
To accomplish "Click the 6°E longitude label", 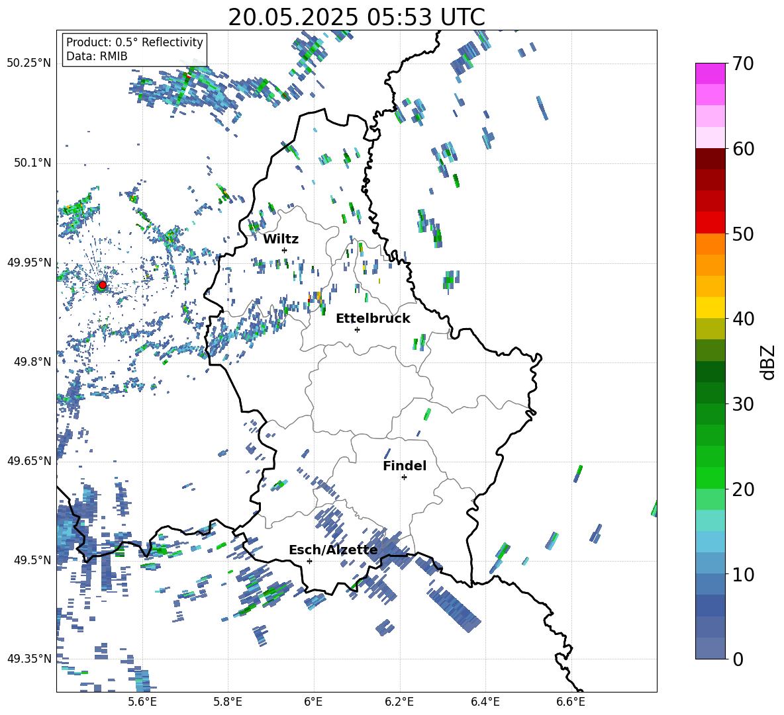I will click(313, 702).
